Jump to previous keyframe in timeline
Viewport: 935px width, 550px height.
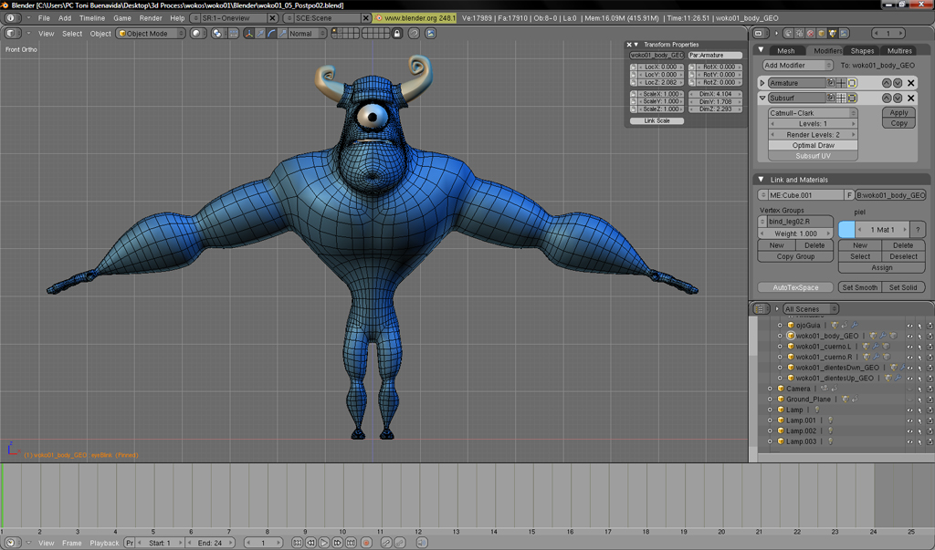[x=310, y=543]
